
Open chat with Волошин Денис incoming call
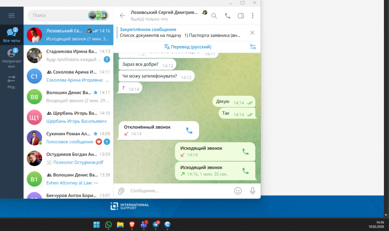(x=68, y=97)
